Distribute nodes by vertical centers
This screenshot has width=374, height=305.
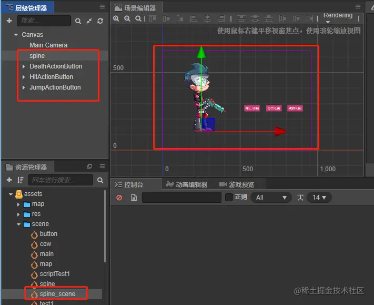(255, 18)
